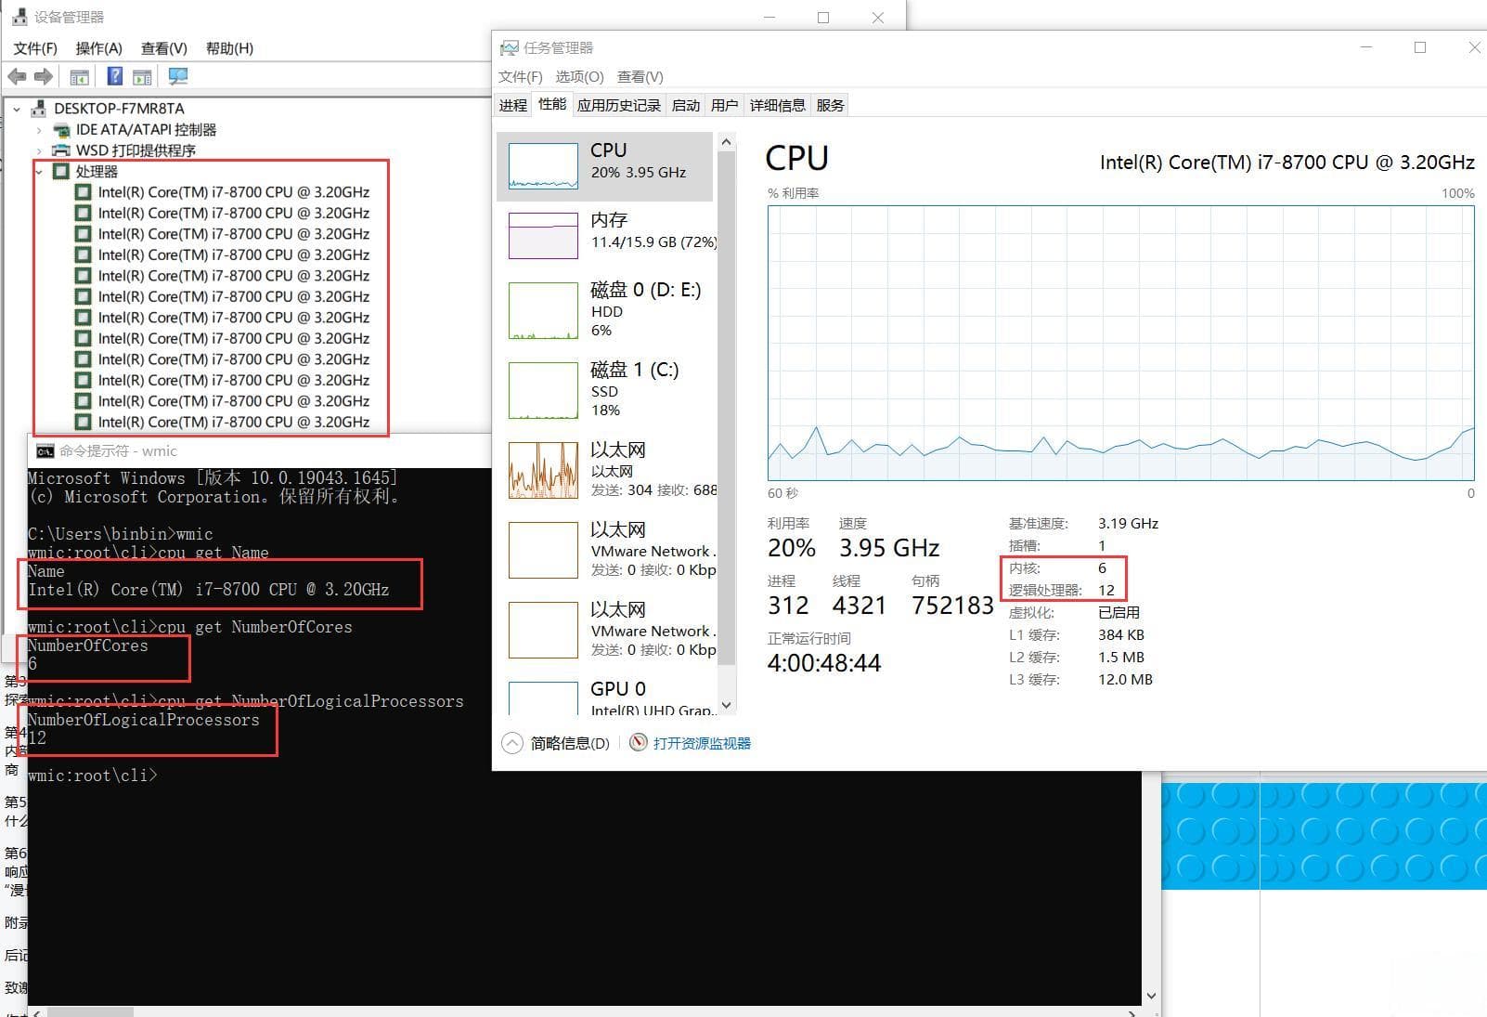This screenshot has height=1017, width=1487.
Task: Click Task Manager sidebar vertical scrollbar thumb
Action: click(x=727, y=409)
